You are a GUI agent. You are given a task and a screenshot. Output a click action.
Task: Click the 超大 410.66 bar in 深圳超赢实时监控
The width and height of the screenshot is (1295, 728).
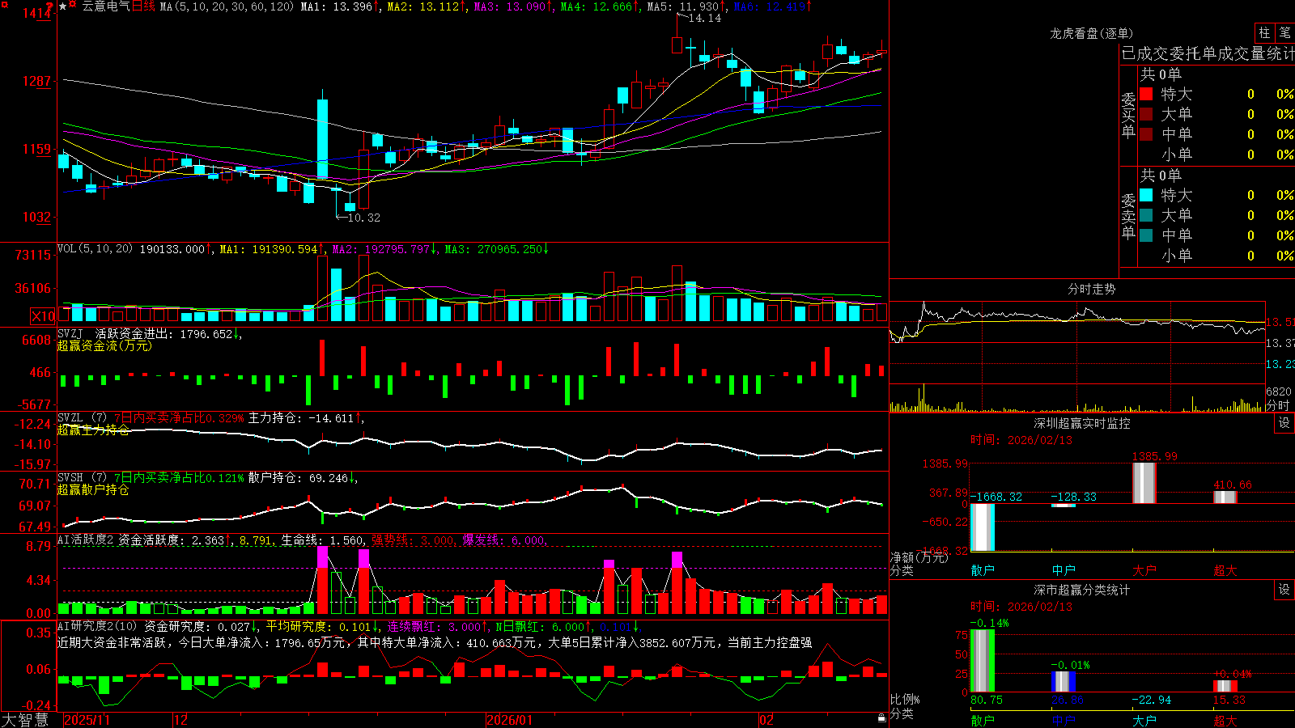(1225, 497)
